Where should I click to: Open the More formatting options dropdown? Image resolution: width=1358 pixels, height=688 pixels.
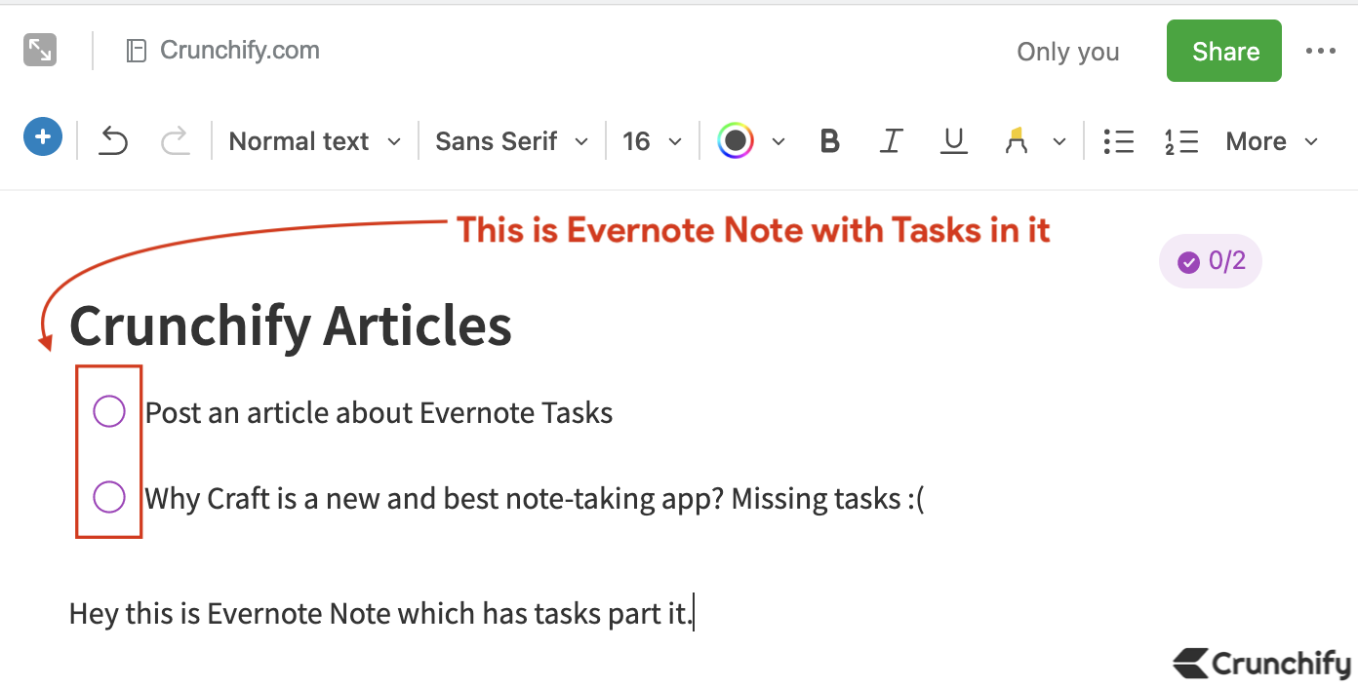pos(1271,141)
